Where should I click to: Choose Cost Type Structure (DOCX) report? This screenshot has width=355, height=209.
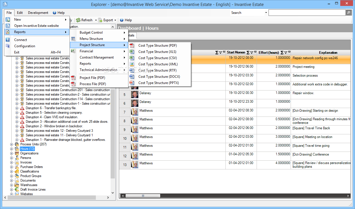159,77
